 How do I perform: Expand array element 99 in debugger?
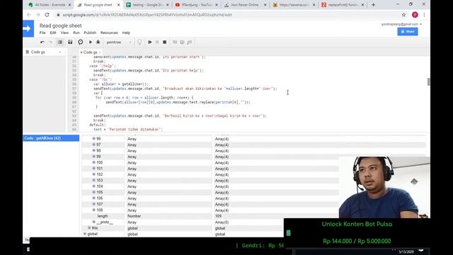tap(93, 157)
